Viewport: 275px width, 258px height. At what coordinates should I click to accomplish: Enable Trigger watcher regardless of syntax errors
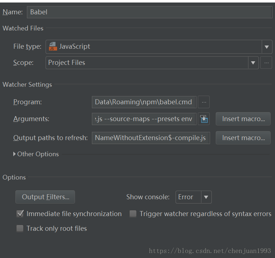coord(133,214)
